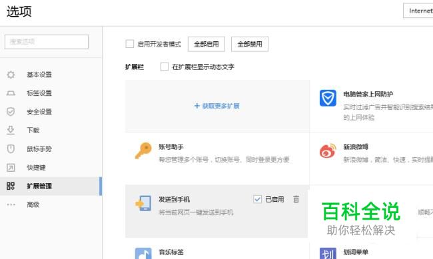Image resolution: width=433 pixels, height=259 pixels.
Task: Click the 全部禁用 button
Action: [250, 44]
